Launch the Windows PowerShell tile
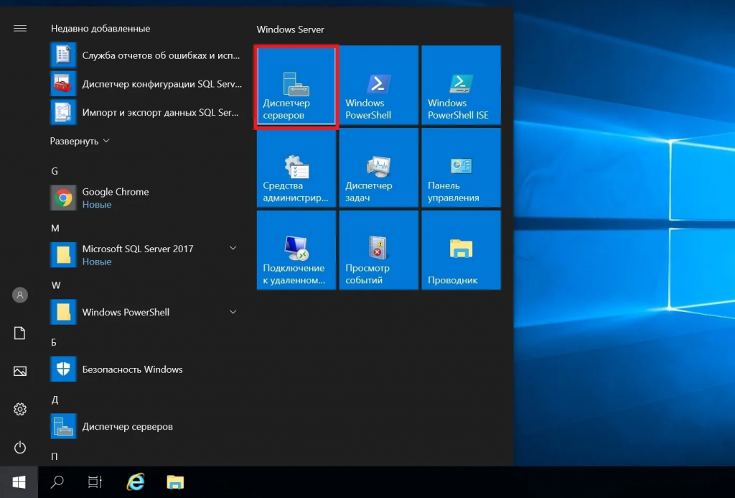 [x=379, y=86]
